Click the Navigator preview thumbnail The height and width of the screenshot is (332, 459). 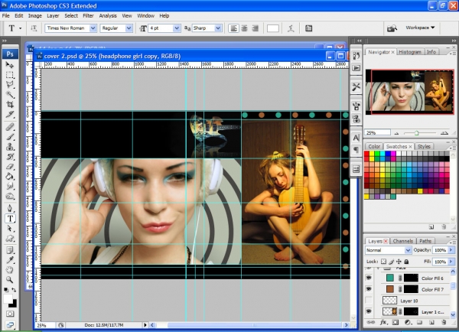[x=410, y=92]
